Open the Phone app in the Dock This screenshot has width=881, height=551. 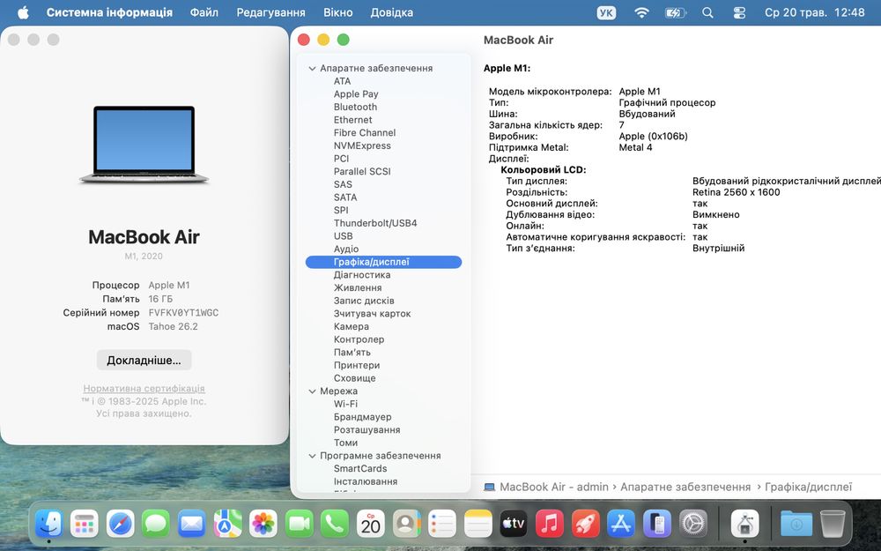(x=334, y=524)
